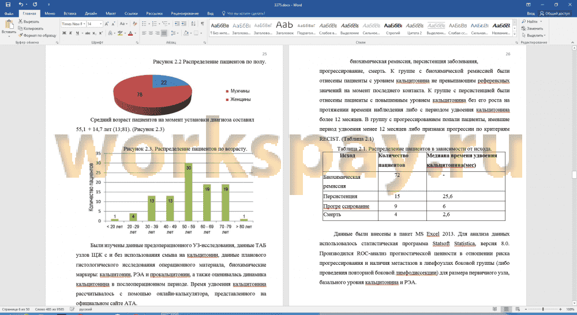Increase font size with the large A icon

point(107,24)
